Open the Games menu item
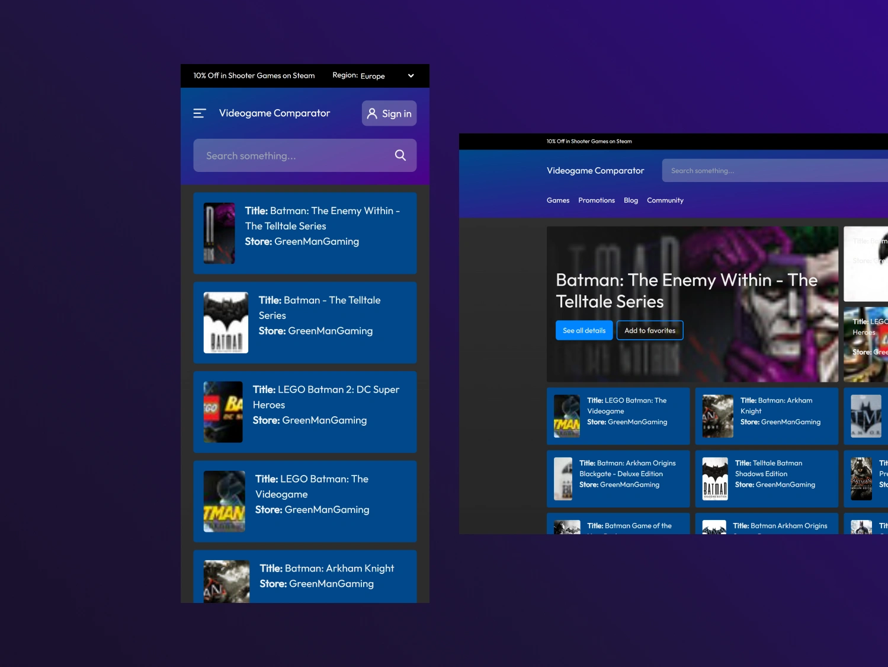 click(558, 200)
